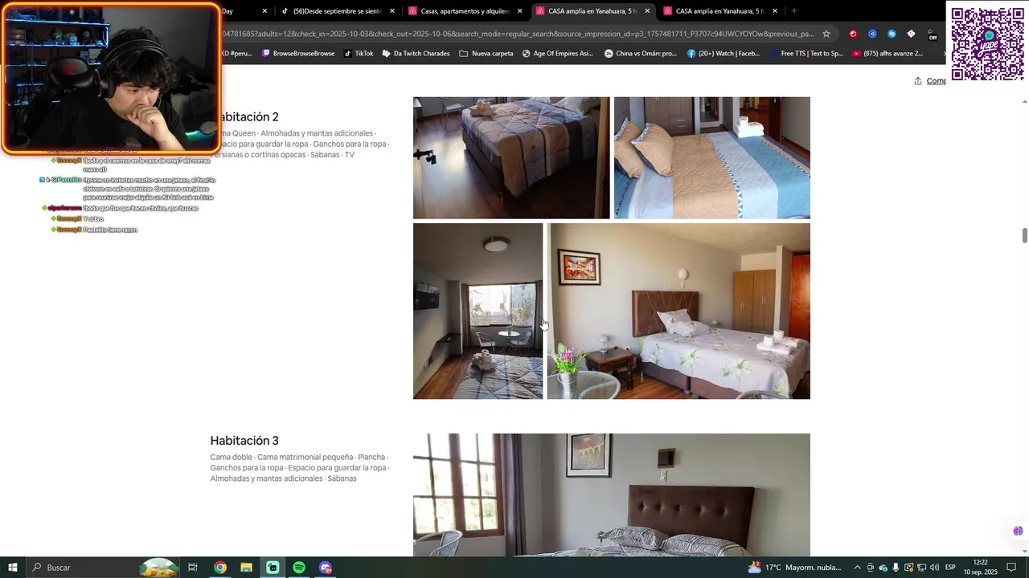1029x578 pixels.
Task: Click the Compartir share button
Action: pos(930,81)
